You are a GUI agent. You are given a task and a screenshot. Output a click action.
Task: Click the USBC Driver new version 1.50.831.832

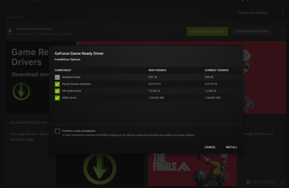156,98
